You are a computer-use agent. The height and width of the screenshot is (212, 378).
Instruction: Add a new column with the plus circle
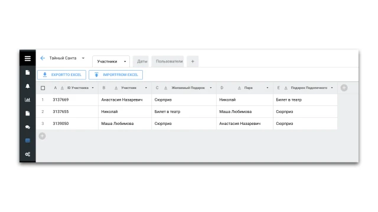coord(344,88)
